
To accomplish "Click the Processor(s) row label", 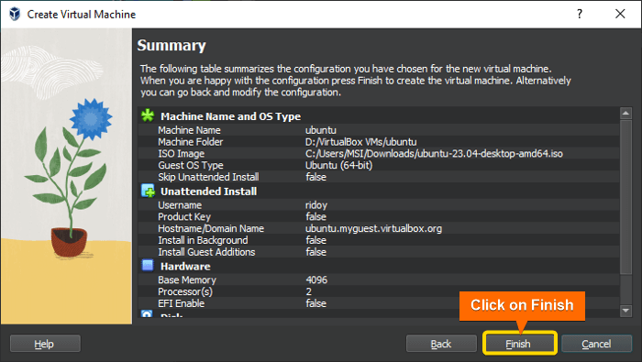I will 185,291.
